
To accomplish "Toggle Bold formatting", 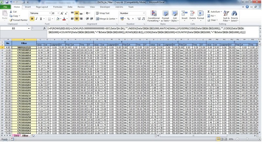I will 32,19.
